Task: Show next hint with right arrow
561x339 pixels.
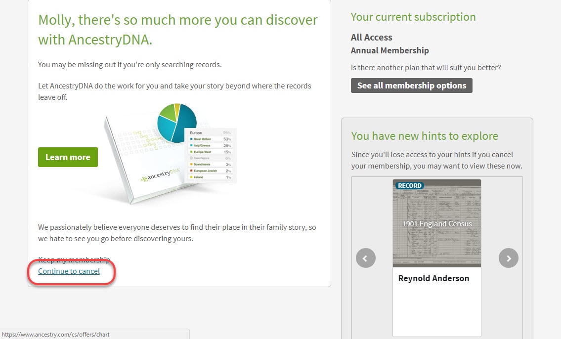Action: coord(509,258)
